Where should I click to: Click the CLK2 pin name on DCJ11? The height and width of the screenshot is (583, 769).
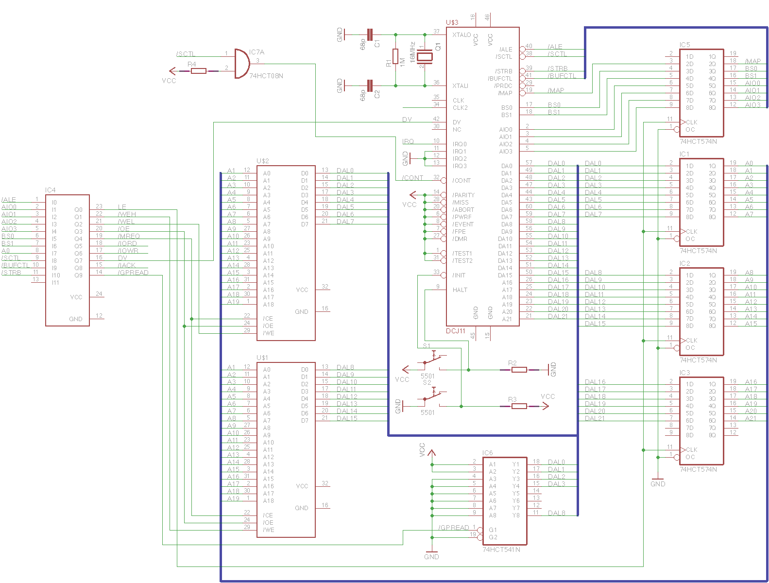[460, 108]
